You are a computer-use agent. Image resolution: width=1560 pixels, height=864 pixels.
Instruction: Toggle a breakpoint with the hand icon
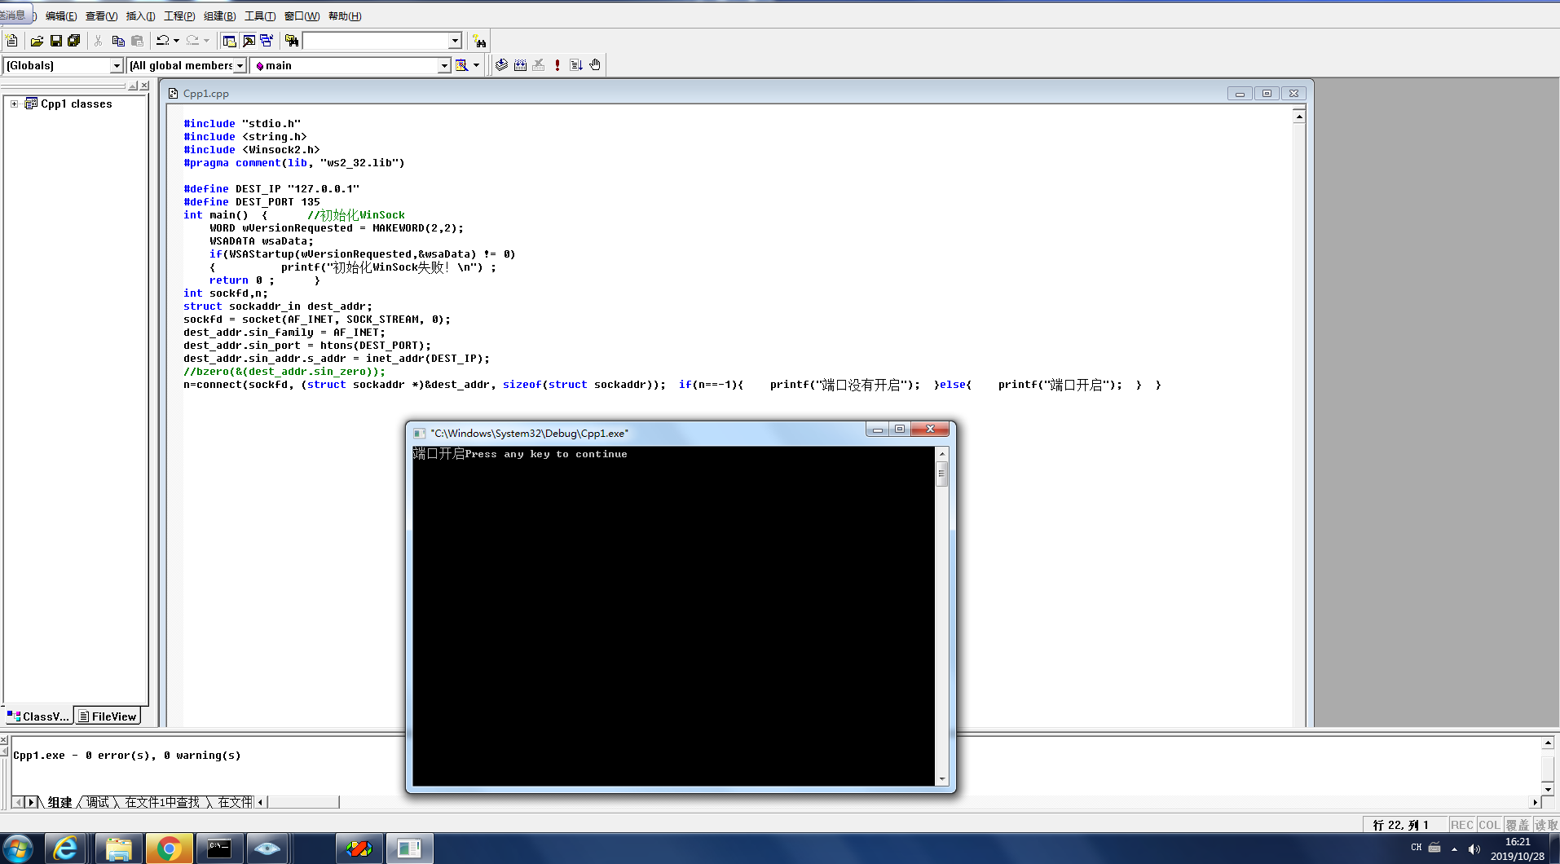click(595, 65)
